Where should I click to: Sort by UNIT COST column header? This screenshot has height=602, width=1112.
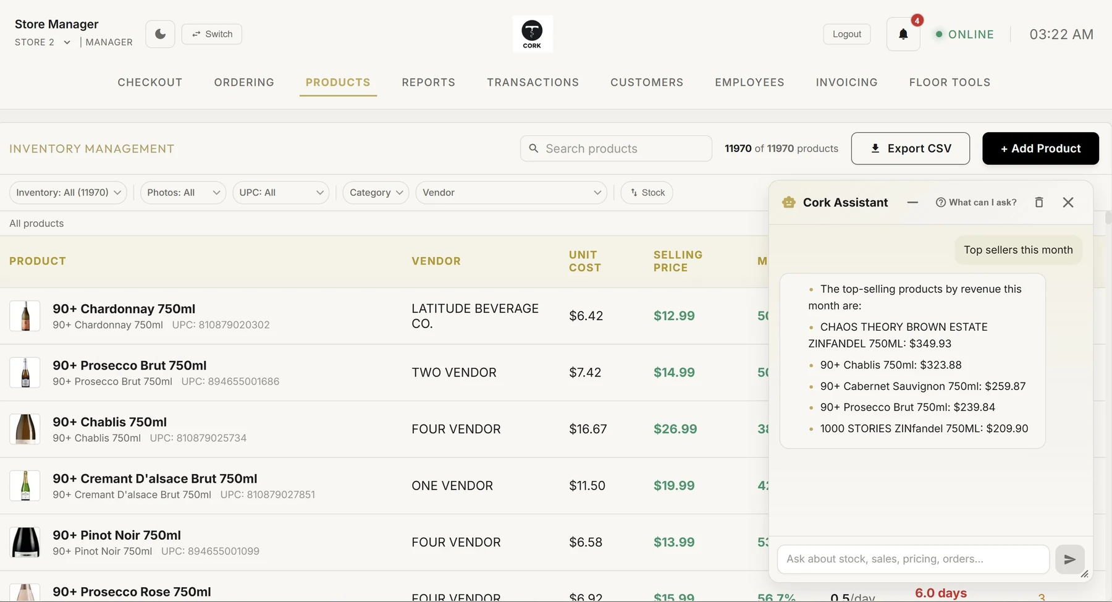click(x=584, y=261)
